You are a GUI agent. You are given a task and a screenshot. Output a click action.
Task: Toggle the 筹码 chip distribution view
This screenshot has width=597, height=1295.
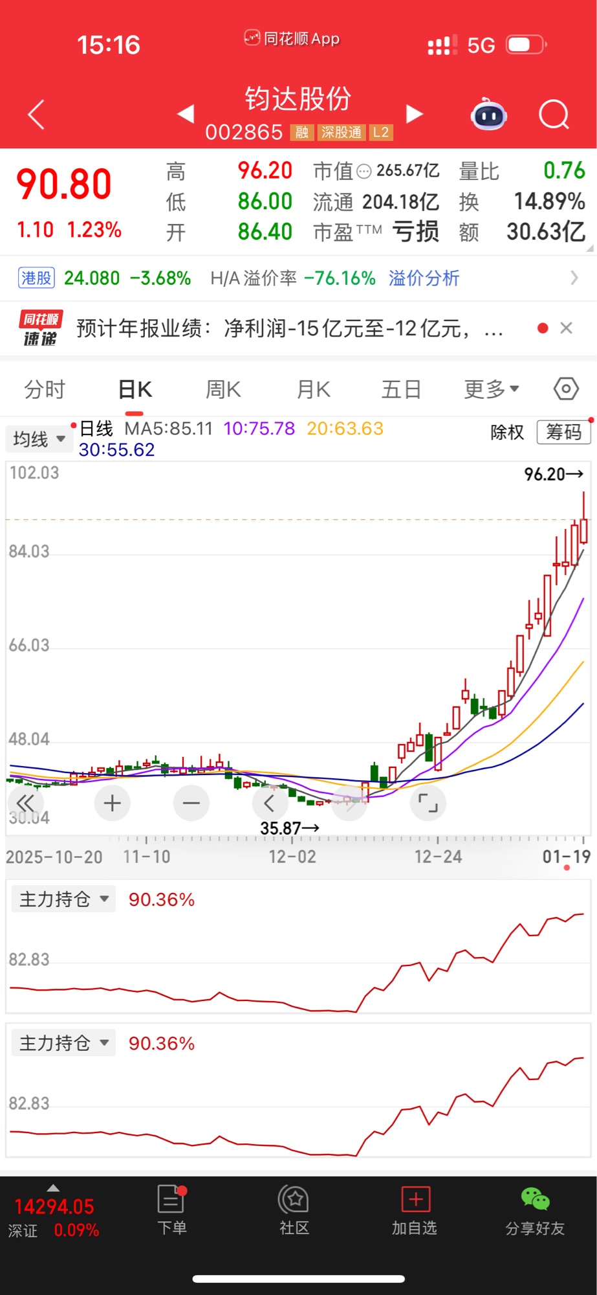[x=563, y=432]
